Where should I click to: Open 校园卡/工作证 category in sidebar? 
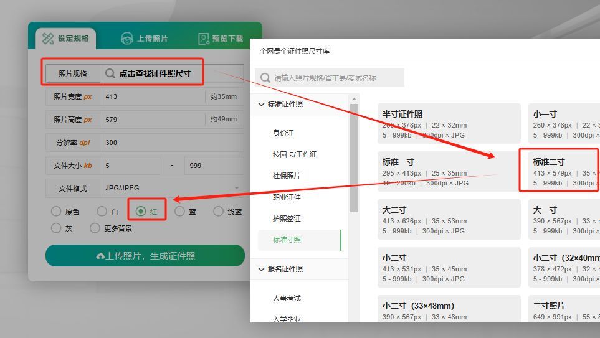pos(295,154)
